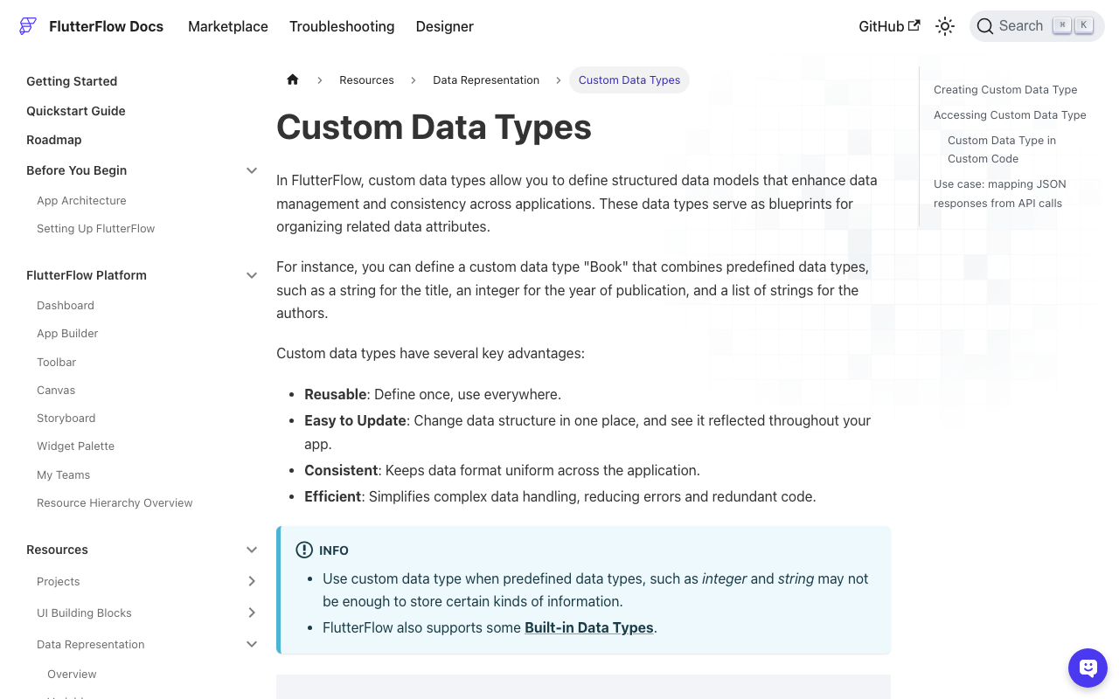
Task: Click the Projects sidebar label
Action: (58, 581)
